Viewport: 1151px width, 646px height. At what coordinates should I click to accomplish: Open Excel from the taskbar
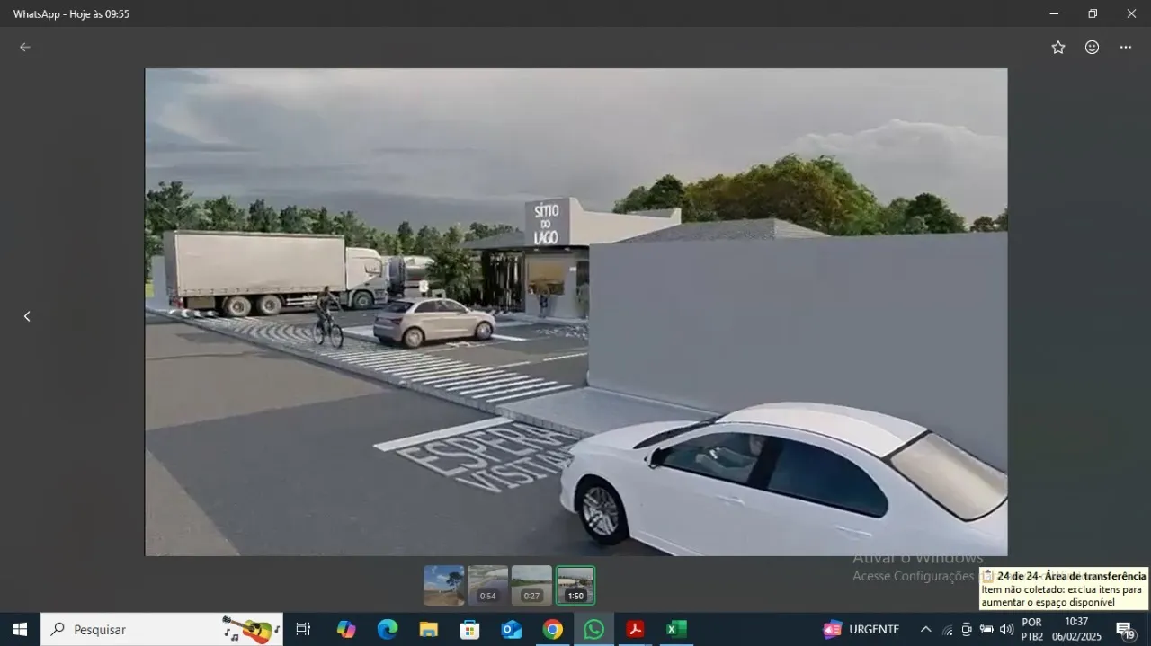676,629
